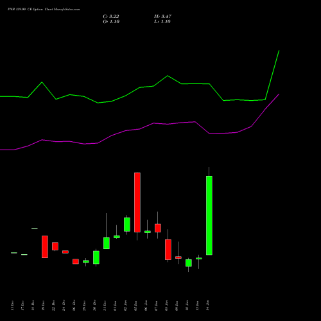Click the red candlestick above 08 Jan

pos(168,250)
